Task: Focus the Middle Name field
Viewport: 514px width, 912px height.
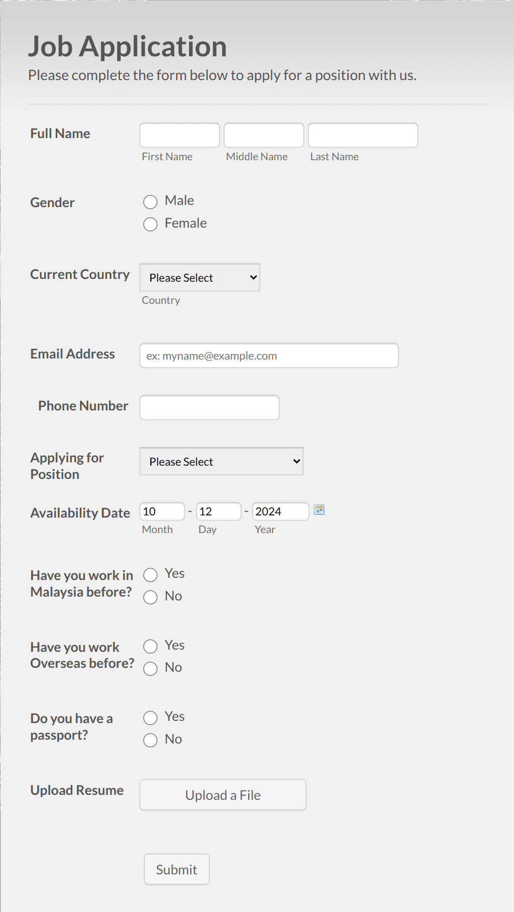Action: 264,135
